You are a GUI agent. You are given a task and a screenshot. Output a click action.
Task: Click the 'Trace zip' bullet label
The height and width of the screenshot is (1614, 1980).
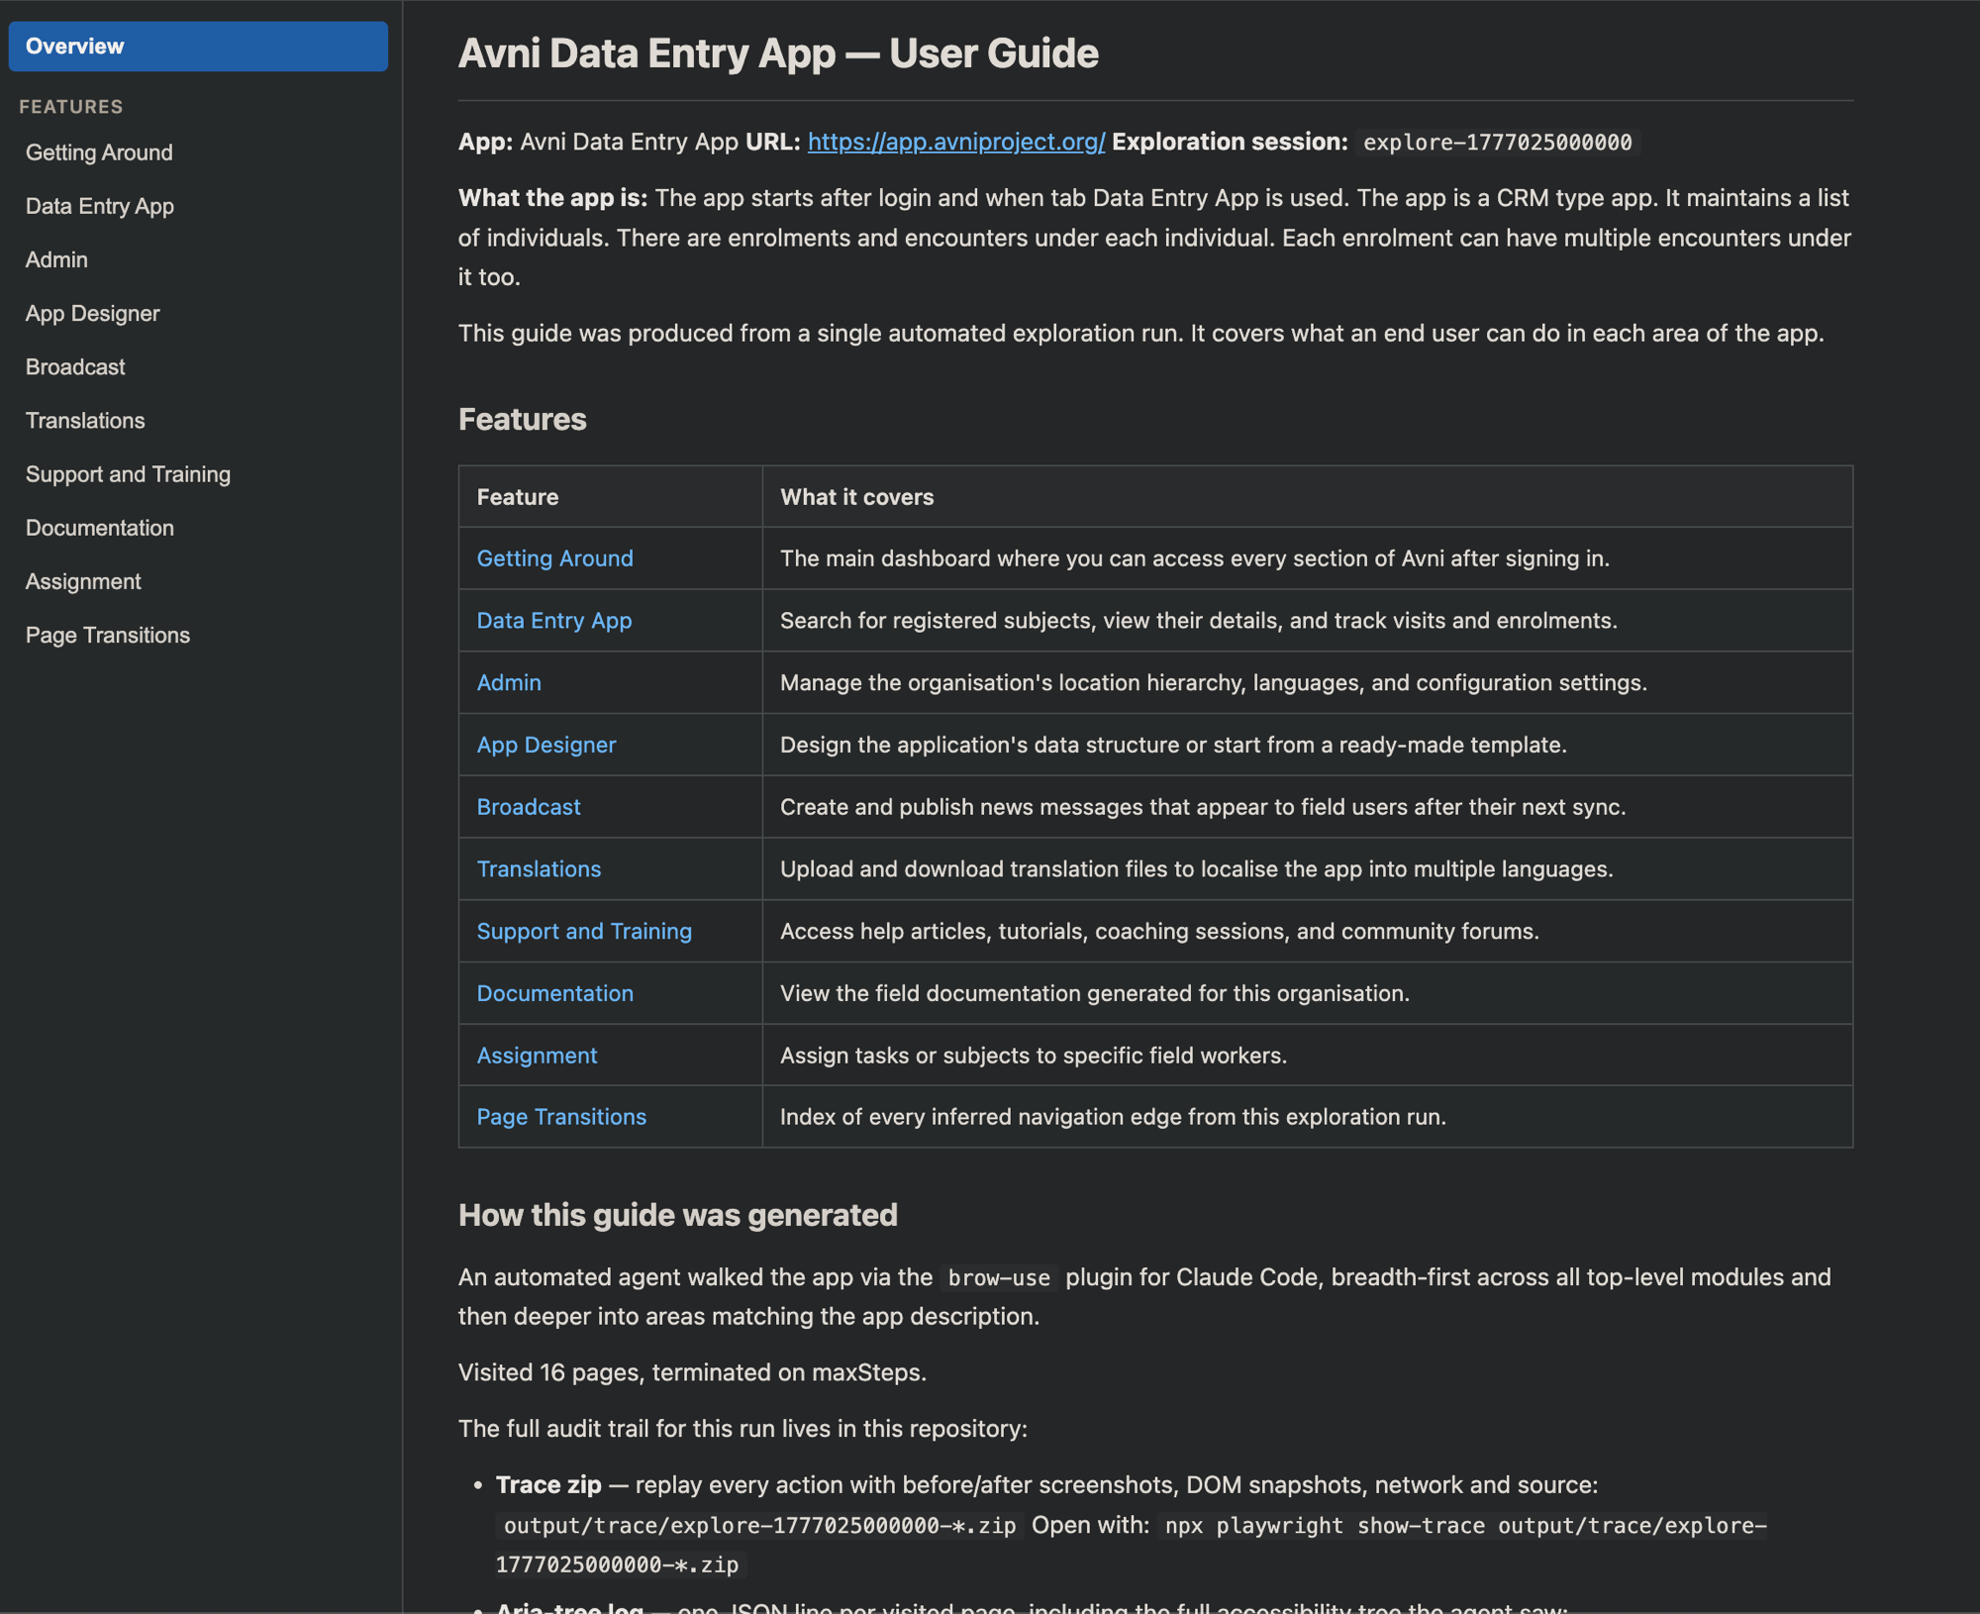pyautogui.click(x=548, y=1485)
